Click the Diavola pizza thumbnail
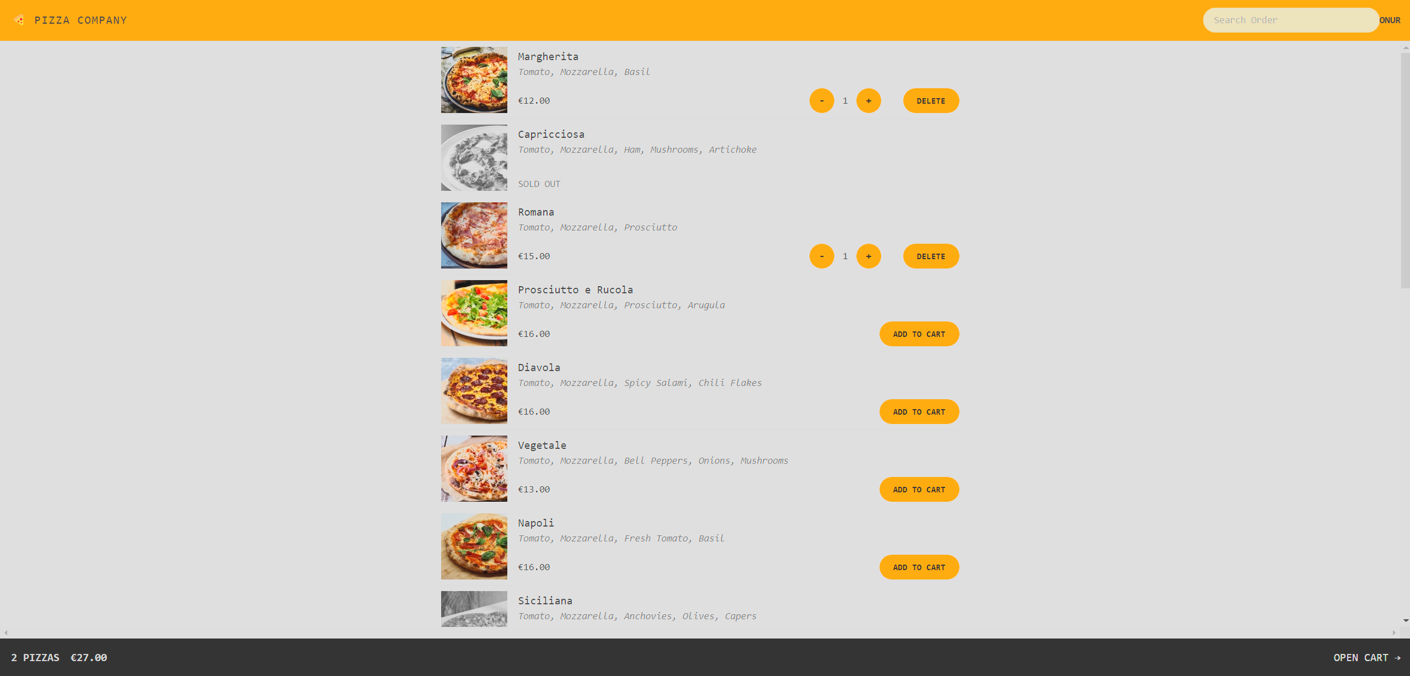Screen dimensions: 1410x676 click(x=474, y=391)
